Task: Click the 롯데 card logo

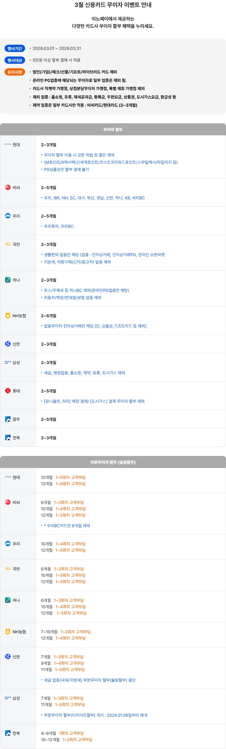Action: point(8,391)
